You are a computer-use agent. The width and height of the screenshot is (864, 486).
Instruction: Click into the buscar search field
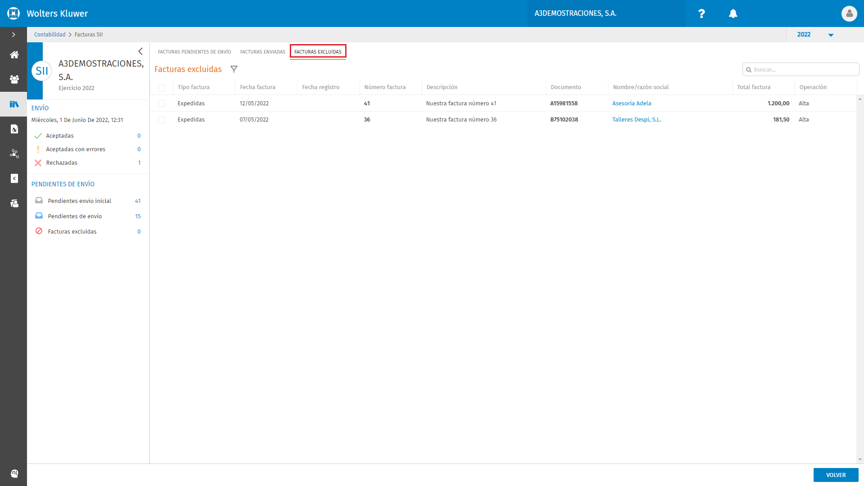801,70
